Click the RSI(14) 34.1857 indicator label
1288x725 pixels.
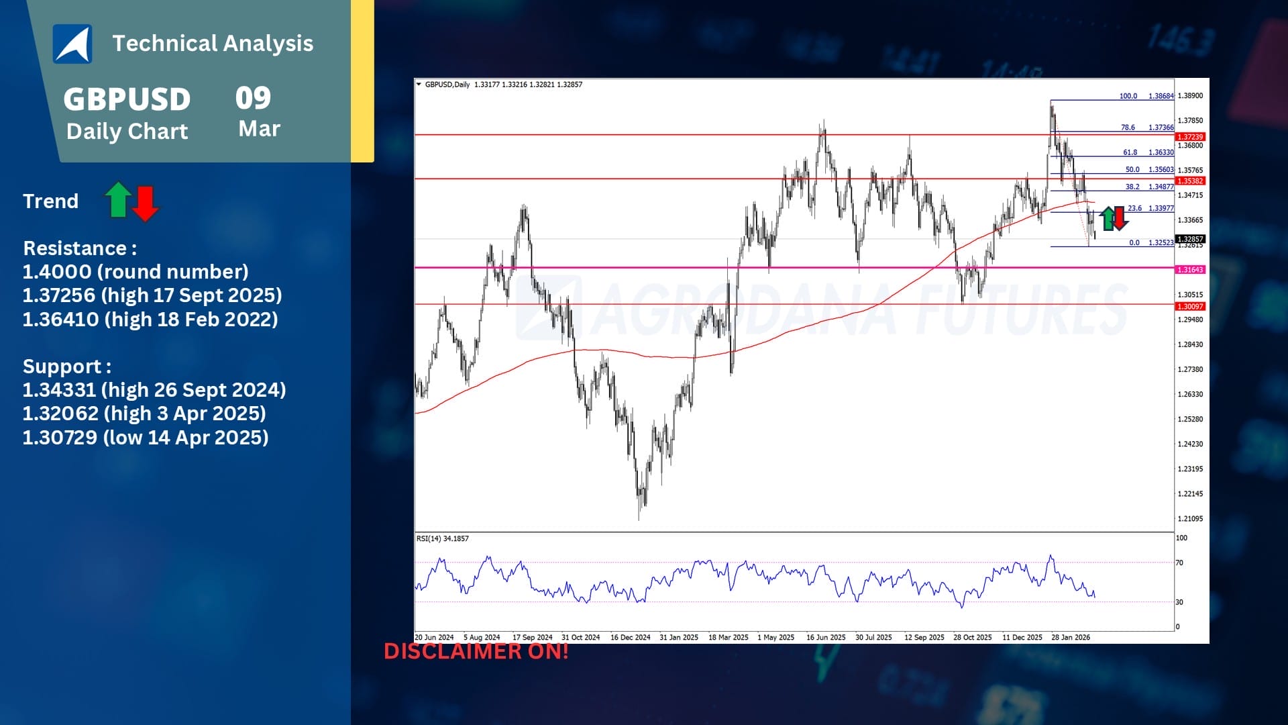(442, 538)
